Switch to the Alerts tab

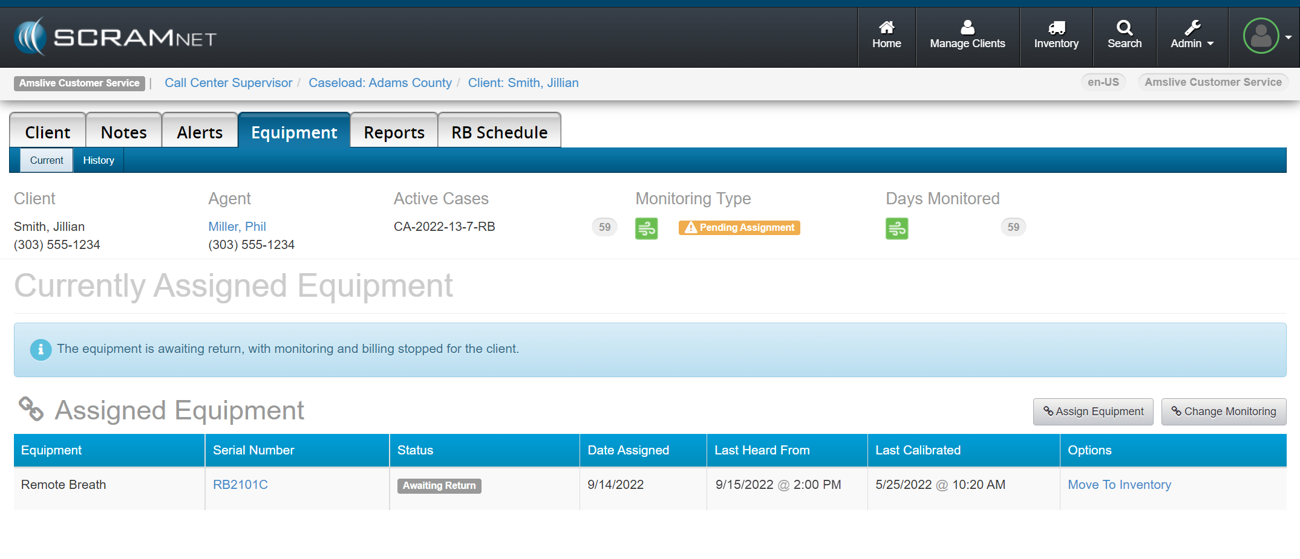200,132
